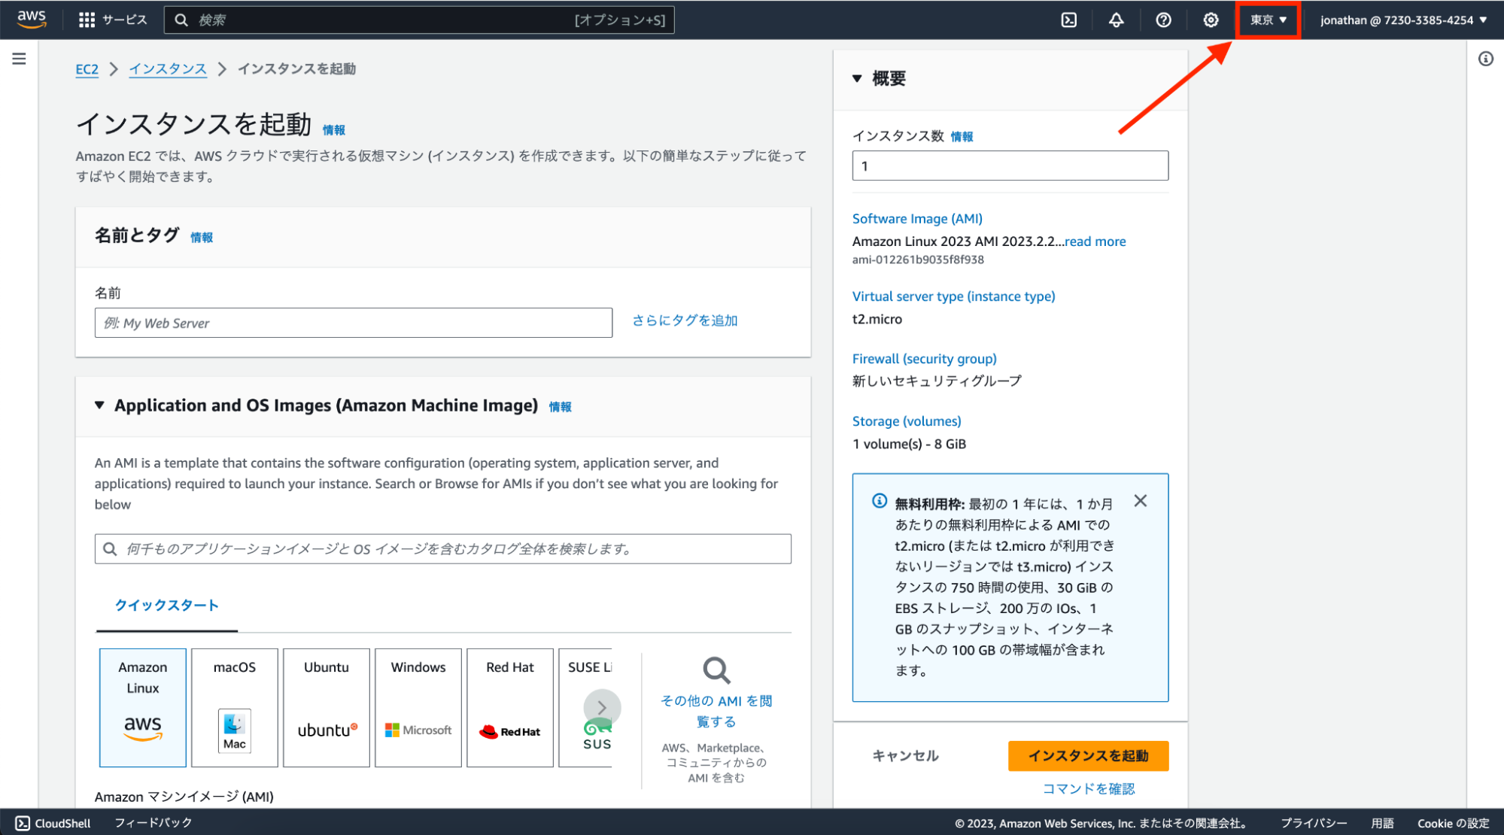Open the help question mark menu
The image size is (1504, 835).
(x=1163, y=20)
